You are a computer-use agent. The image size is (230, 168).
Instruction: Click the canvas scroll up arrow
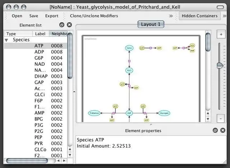(x=208, y=113)
